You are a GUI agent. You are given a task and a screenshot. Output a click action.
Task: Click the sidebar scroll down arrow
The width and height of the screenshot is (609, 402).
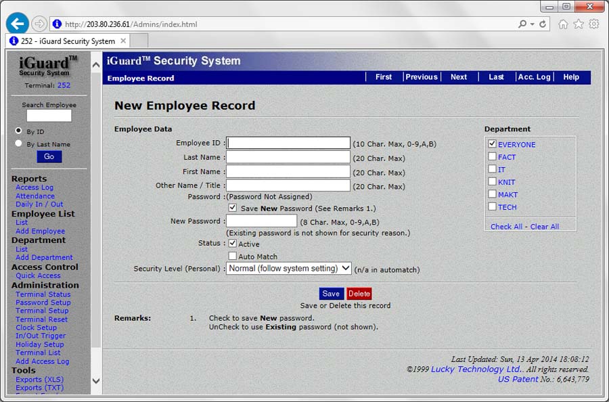pos(96,381)
